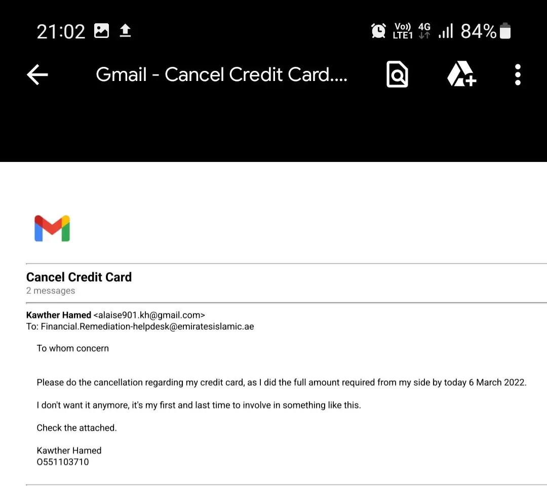Tap the phone number 0551103710
The height and width of the screenshot is (488, 547).
pos(63,462)
